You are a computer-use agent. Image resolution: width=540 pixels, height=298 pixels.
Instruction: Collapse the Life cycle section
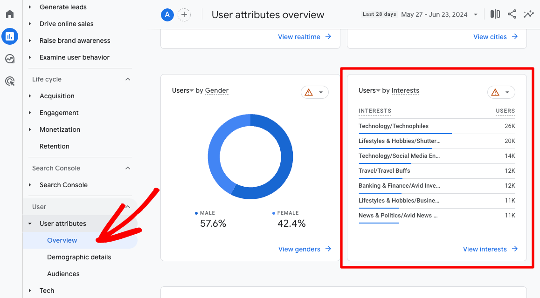(127, 79)
